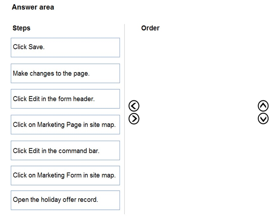Click the move-up arrow icon

click(263, 106)
